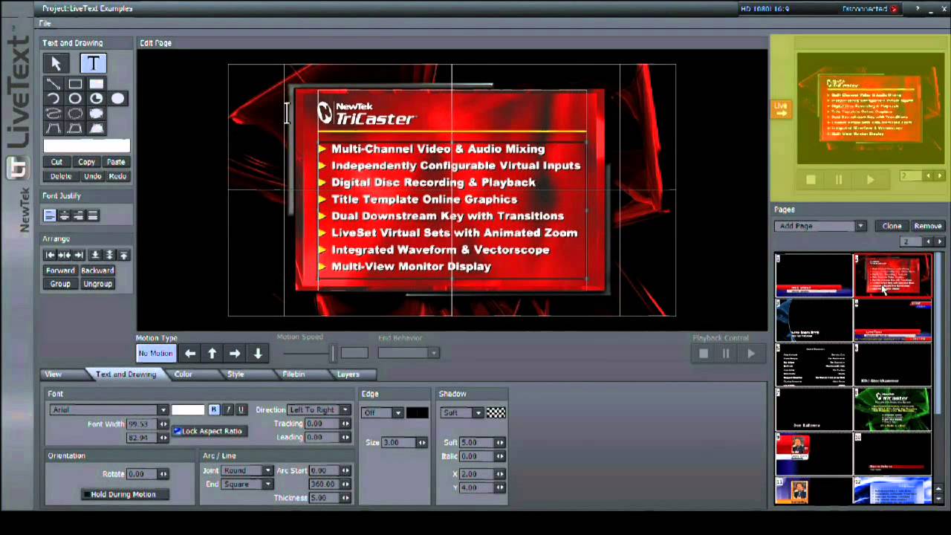Select the filled ellipse tool

[x=118, y=99]
